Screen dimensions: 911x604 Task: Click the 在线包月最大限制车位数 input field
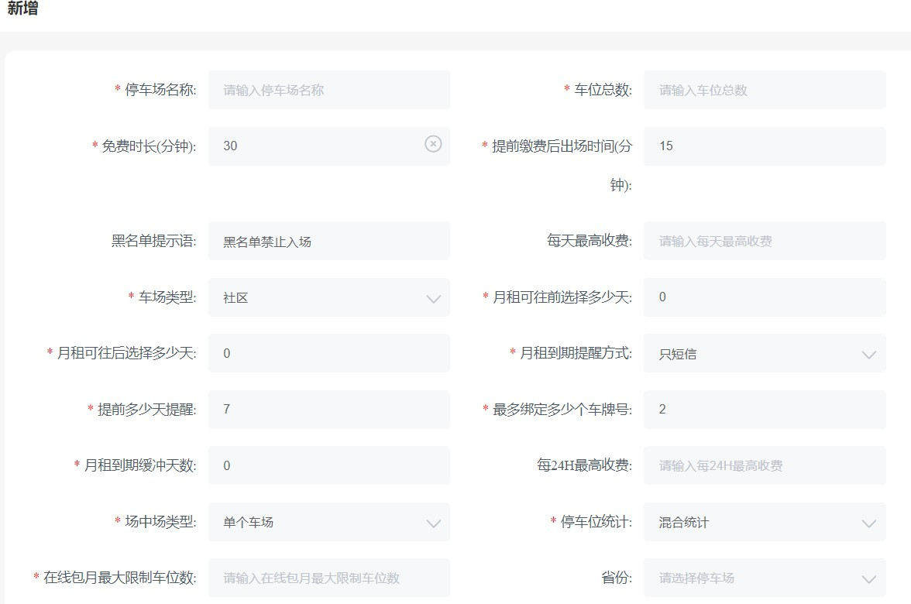(x=328, y=578)
